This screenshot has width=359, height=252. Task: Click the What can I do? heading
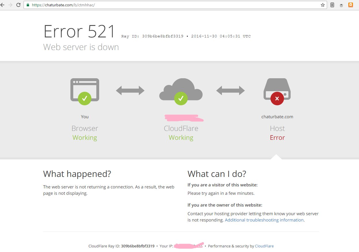[217, 174]
